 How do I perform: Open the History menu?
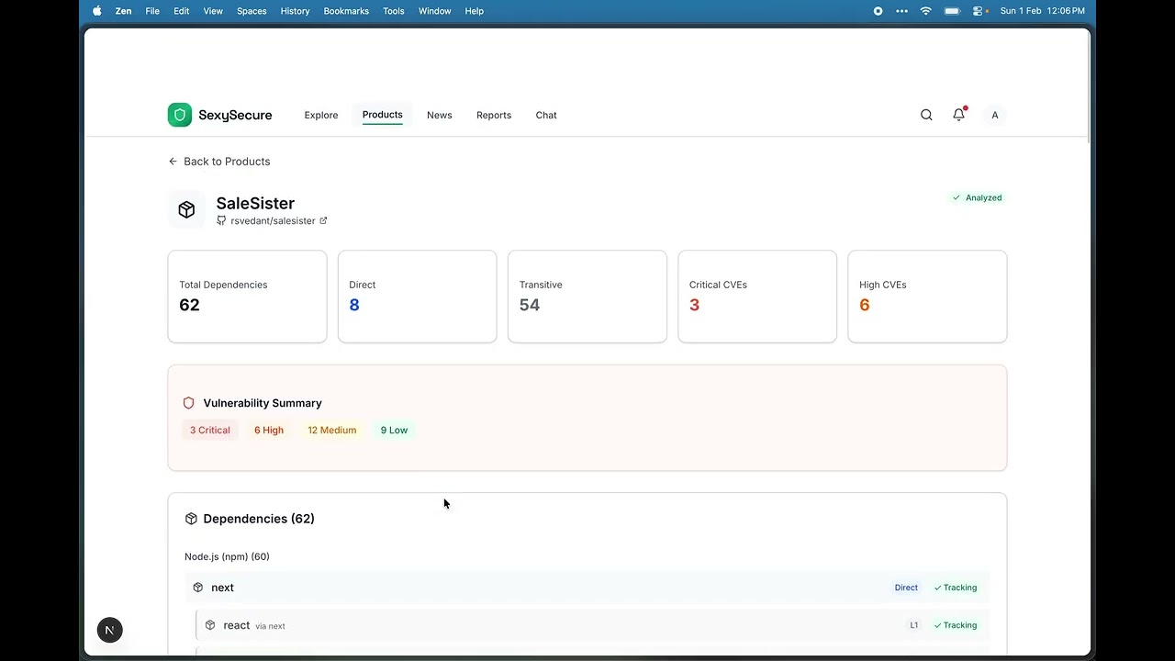click(295, 11)
